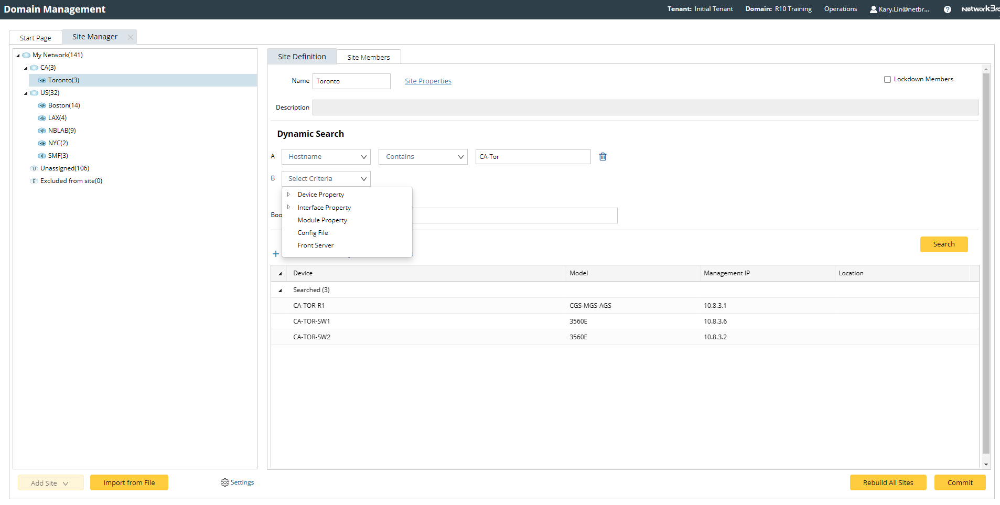This screenshot has height=505, width=1000.
Task: Switch to the Site Members tab
Action: click(368, 57)
